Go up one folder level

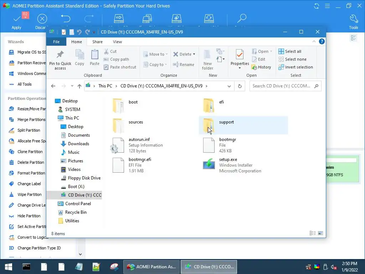[79, 86]
